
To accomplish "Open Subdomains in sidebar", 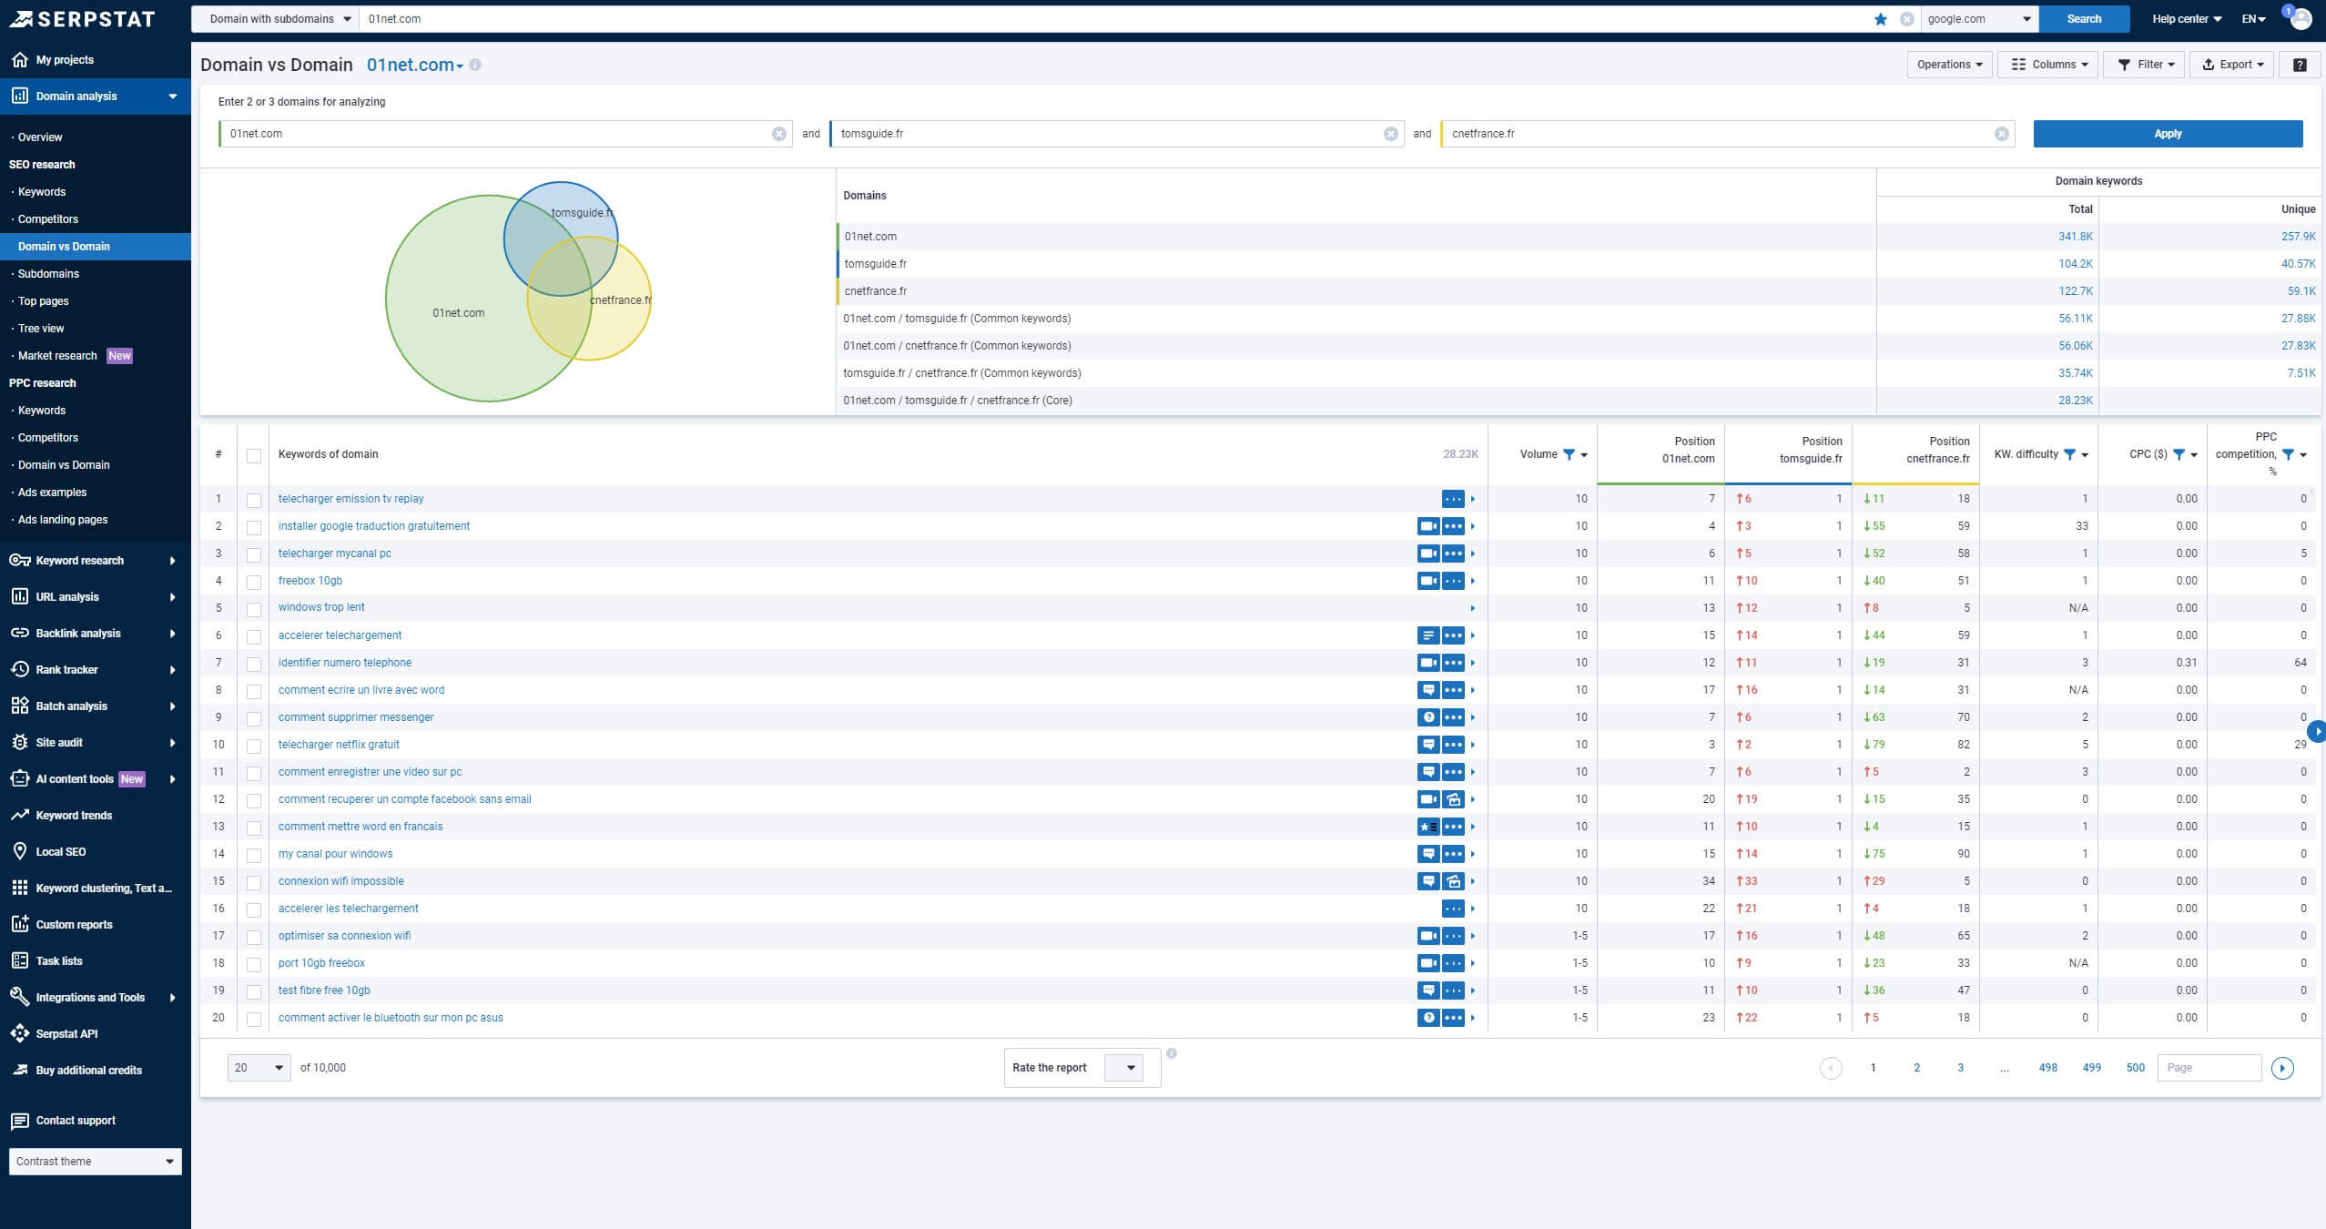I will click(x=48, y=274).
